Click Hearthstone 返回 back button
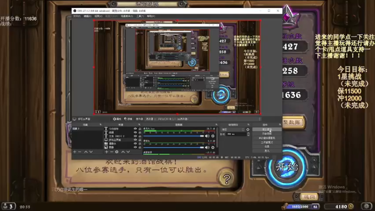This screenshot has width=375, height=211. click(309, 197)
